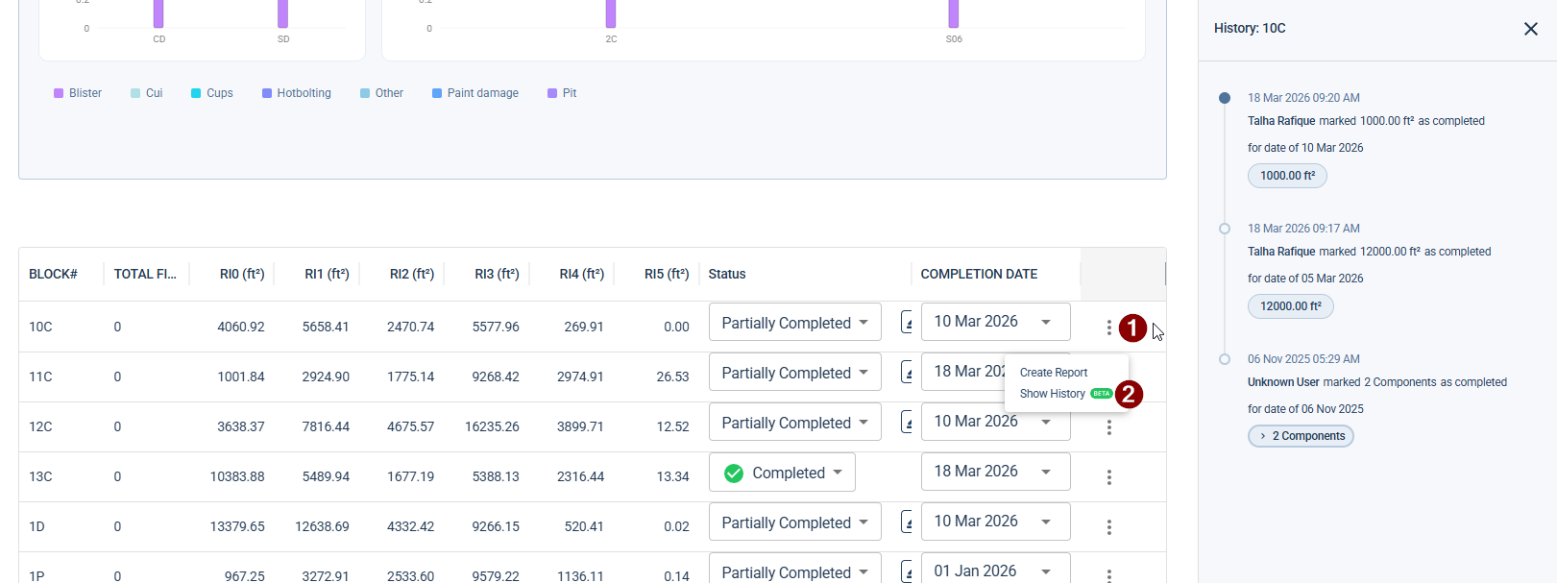Click the Cups legend color swatch
This screenshot has width=1557, height=583.
(x=196, y=93)
